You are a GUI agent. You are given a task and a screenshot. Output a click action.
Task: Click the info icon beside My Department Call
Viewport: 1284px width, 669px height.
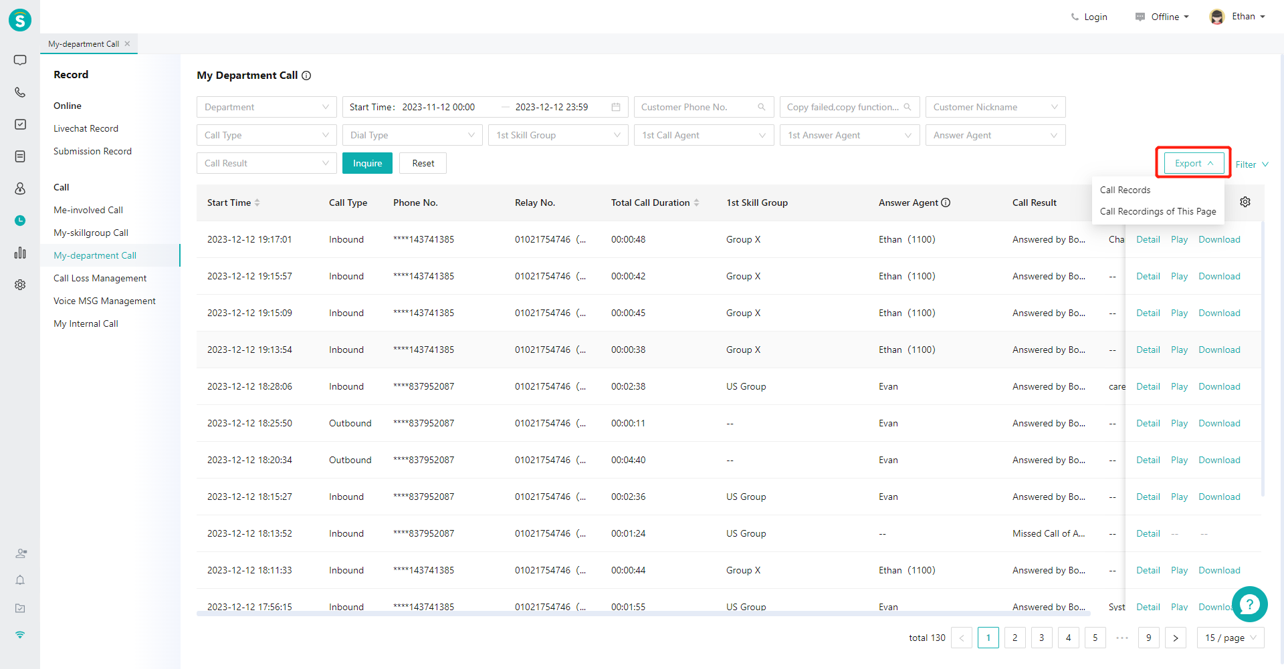tap(306, 76)
